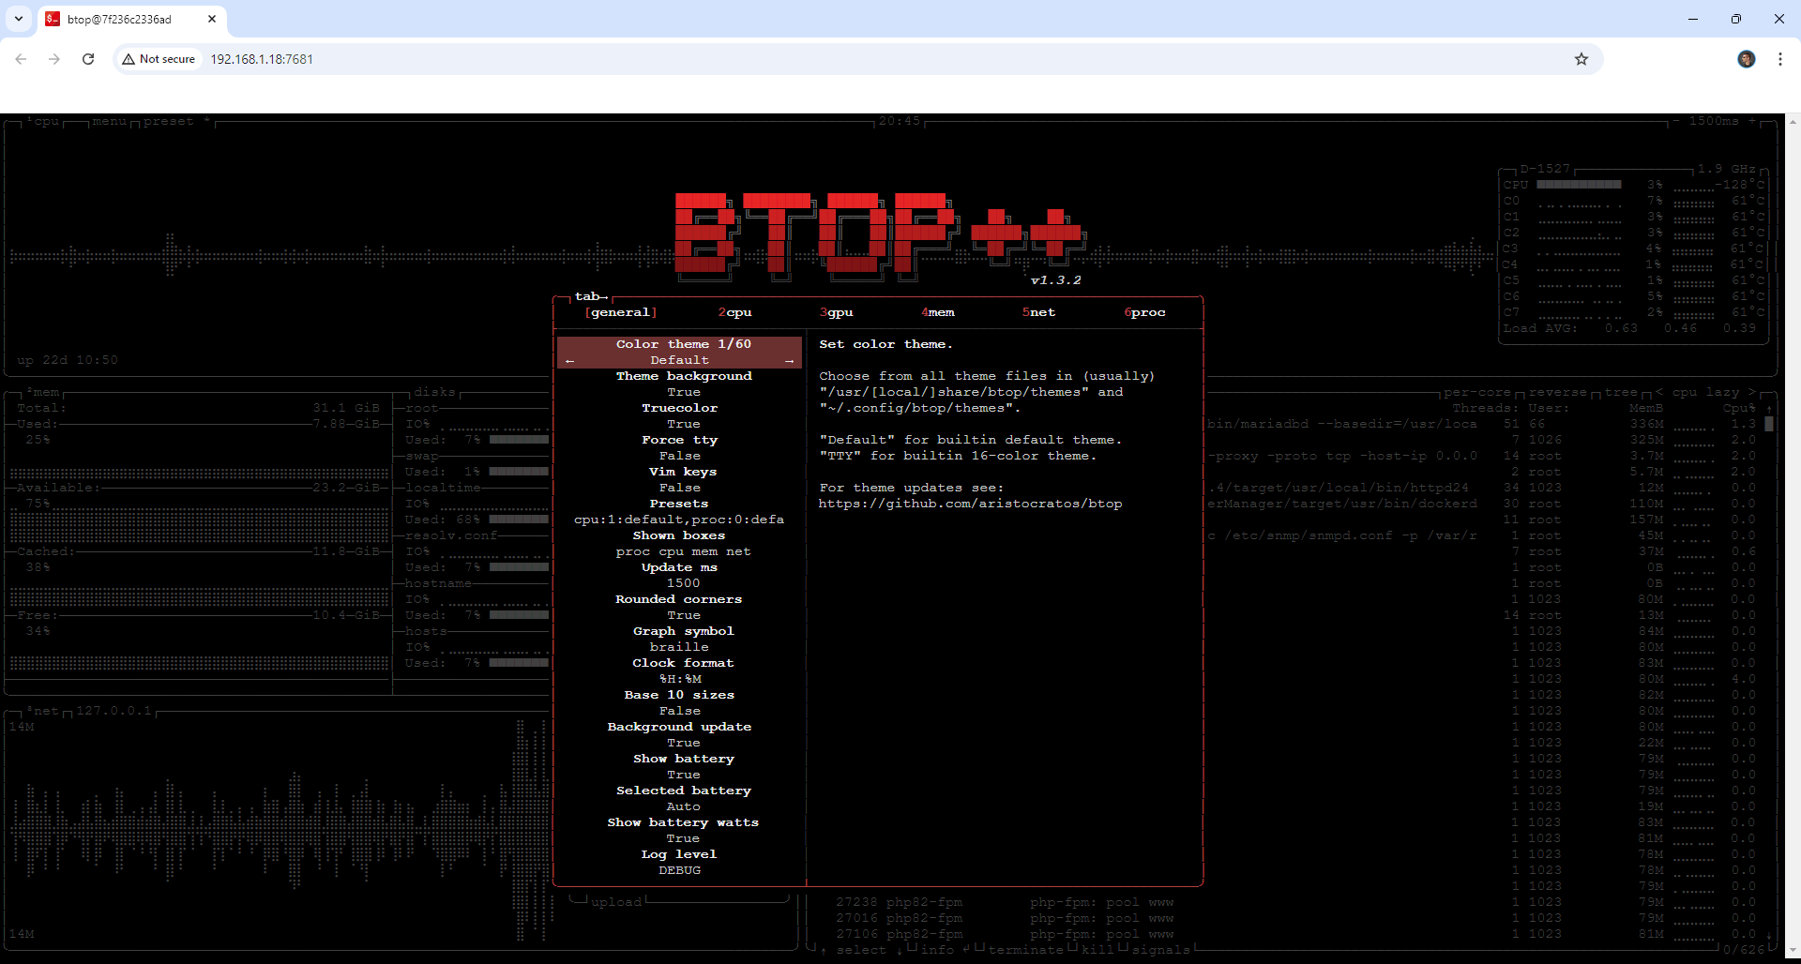Open the menu button in cpu box header
The image size is (1801, 964).
click(109, 121)
